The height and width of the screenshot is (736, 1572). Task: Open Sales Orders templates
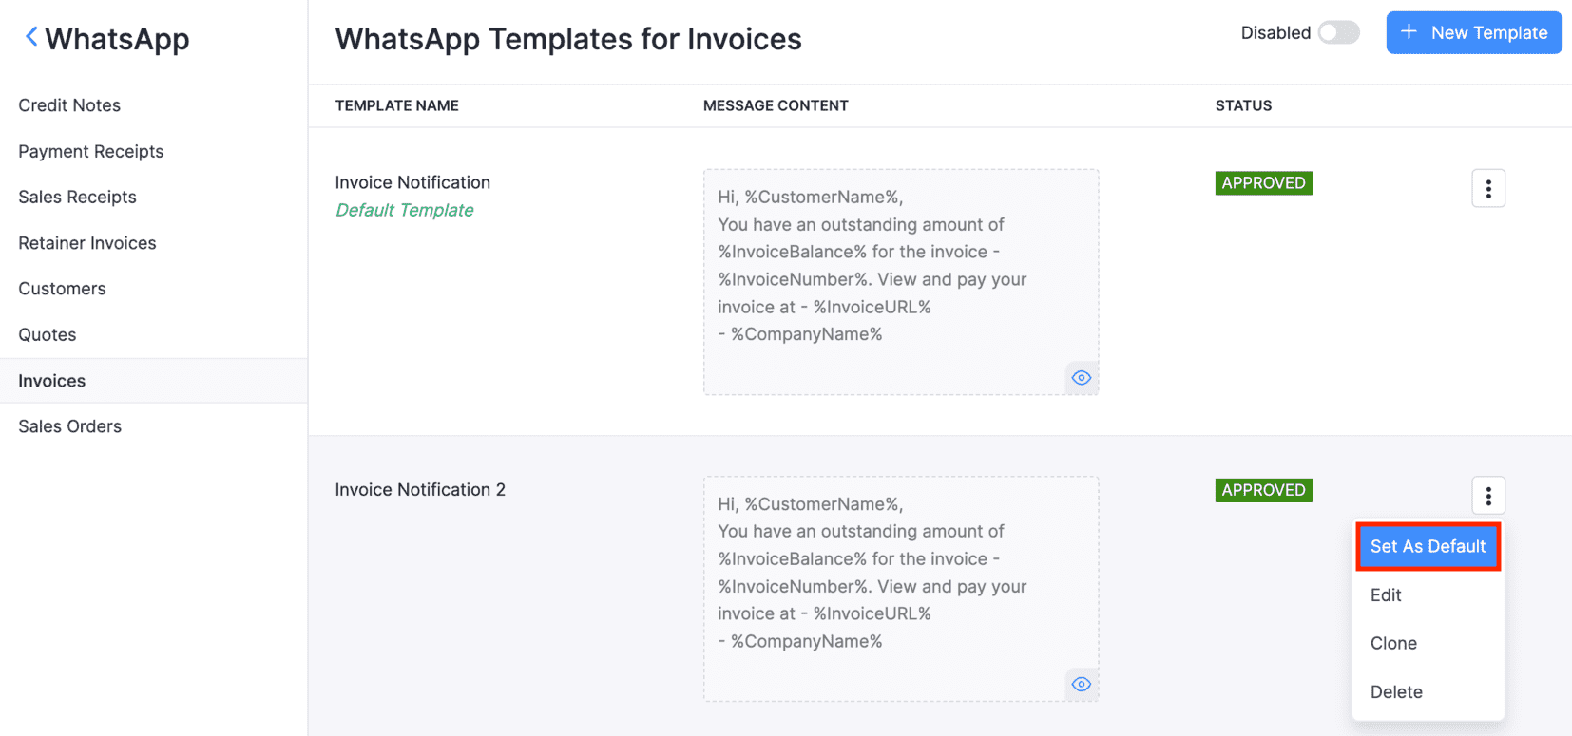(x=70, y=426)
